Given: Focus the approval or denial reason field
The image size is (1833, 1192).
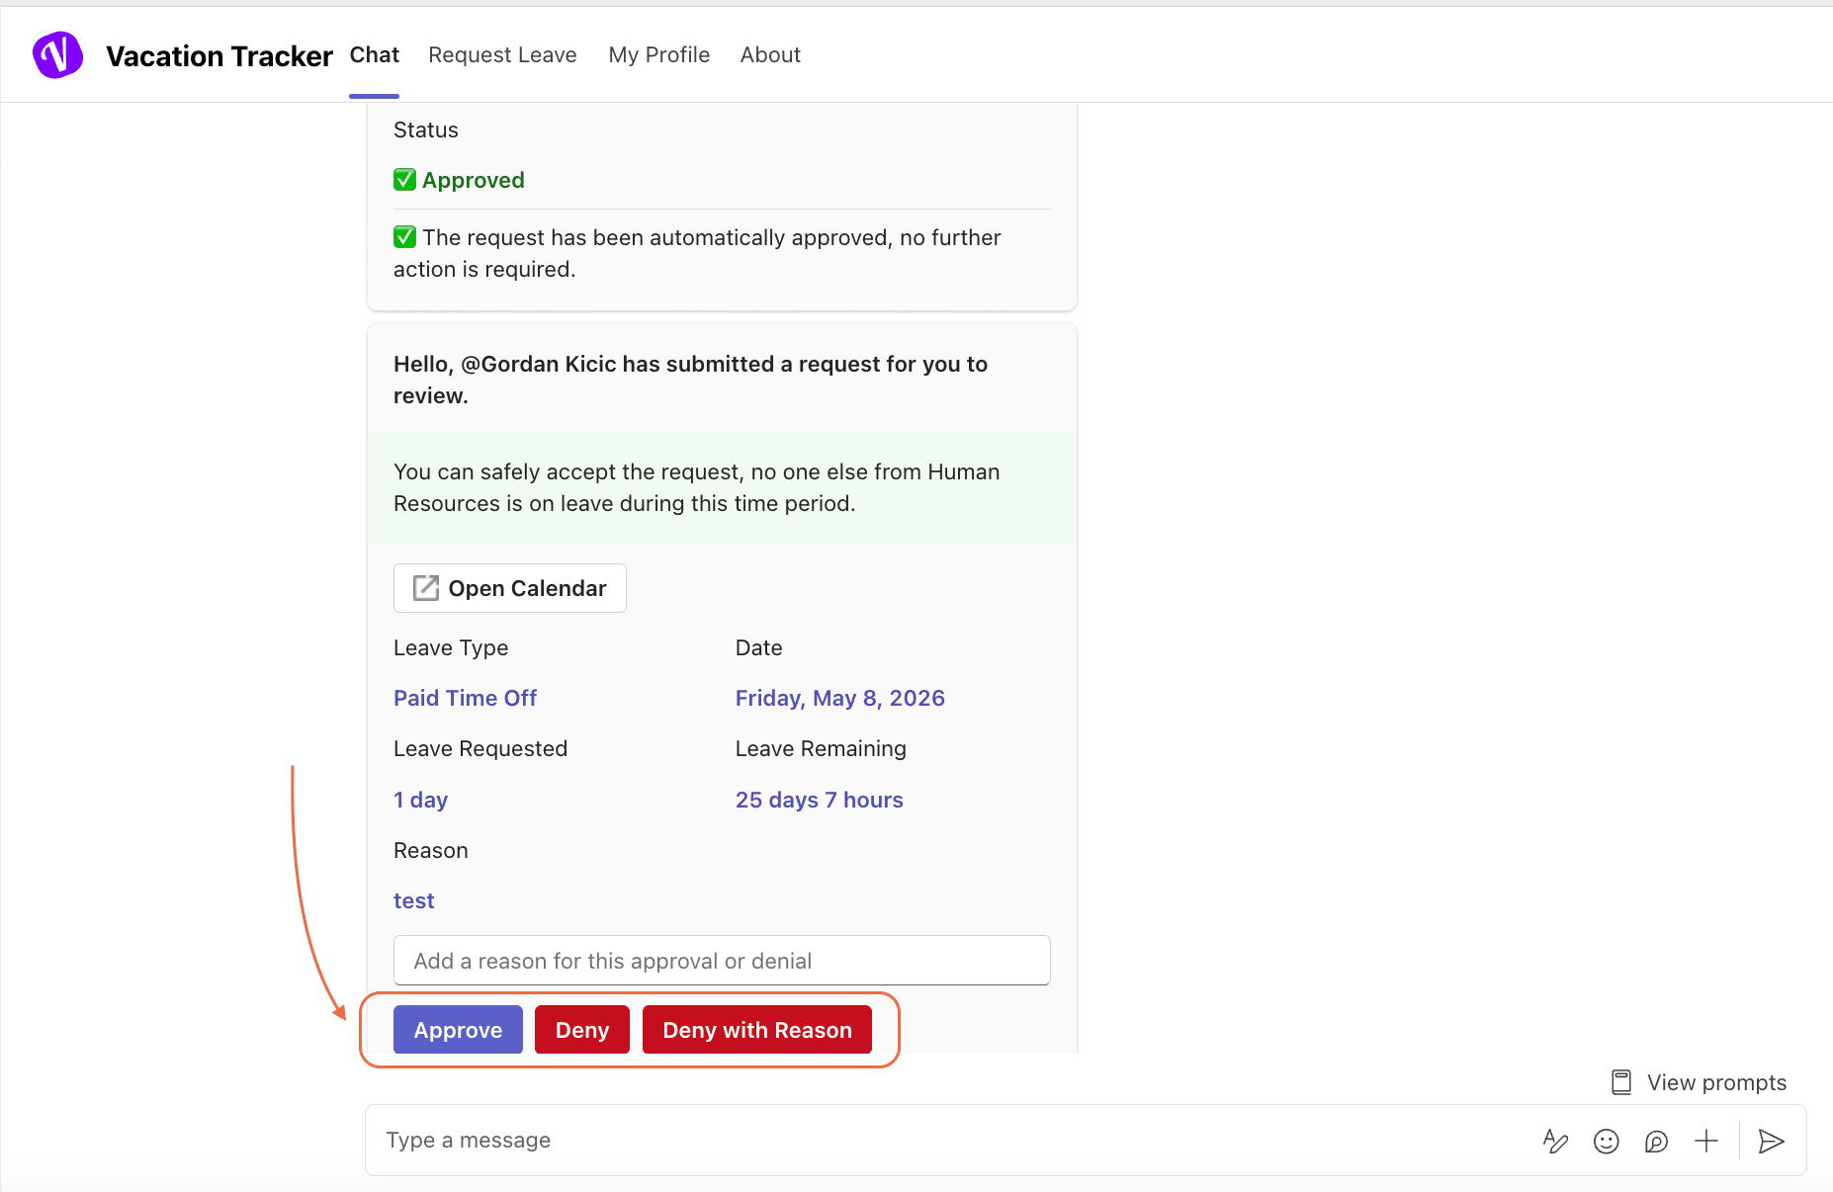Looking at the screenshot, I should 722,961.
